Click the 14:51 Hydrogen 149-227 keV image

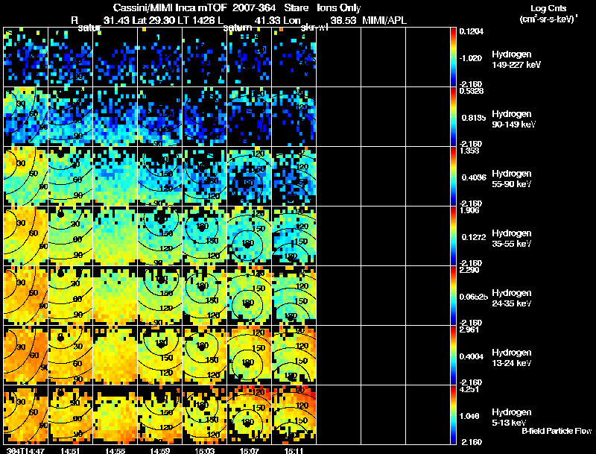tap(71, 57)
